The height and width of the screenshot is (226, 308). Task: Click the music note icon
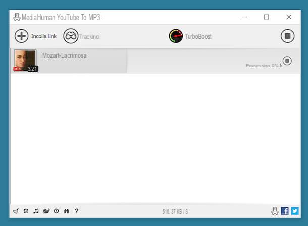36,211
